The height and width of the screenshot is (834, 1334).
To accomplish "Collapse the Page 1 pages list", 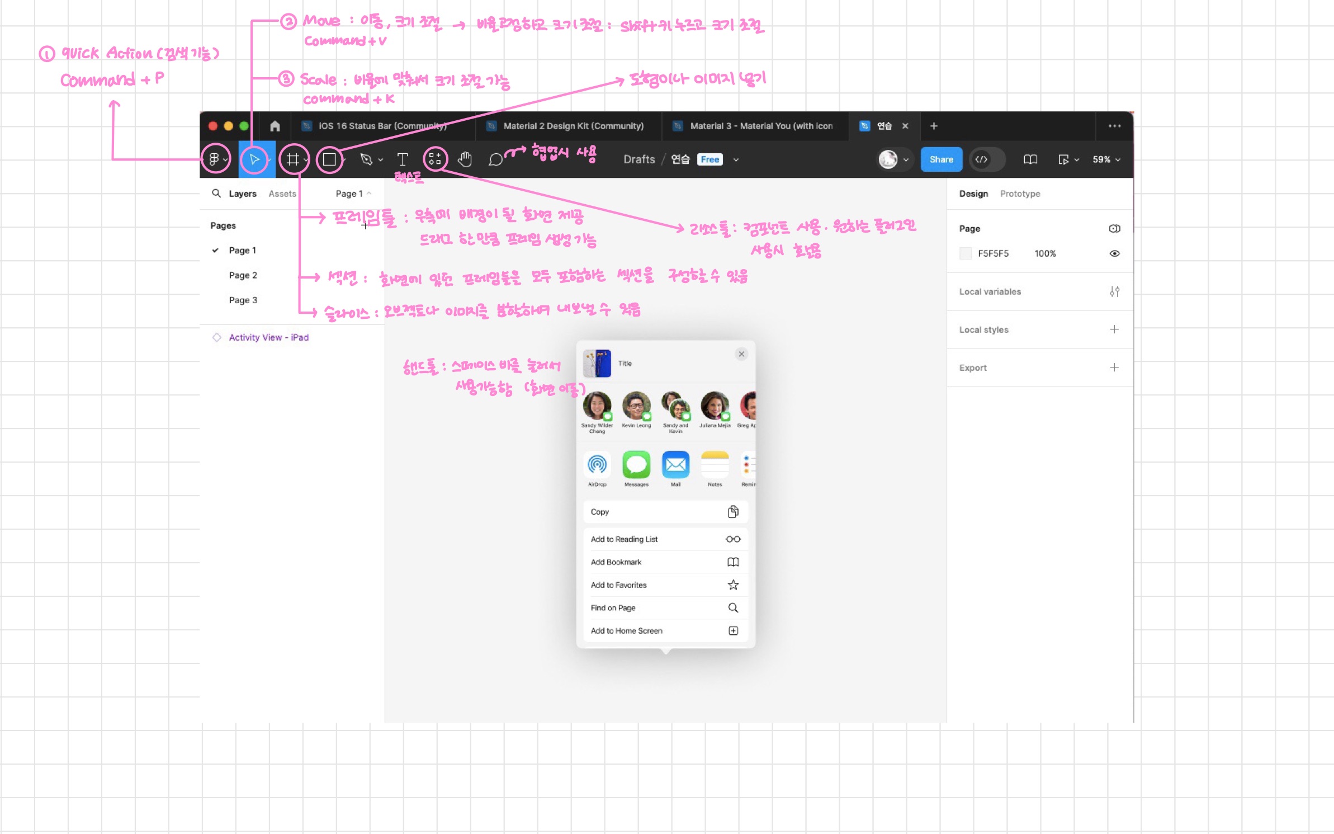I will (x=353, y=193).
